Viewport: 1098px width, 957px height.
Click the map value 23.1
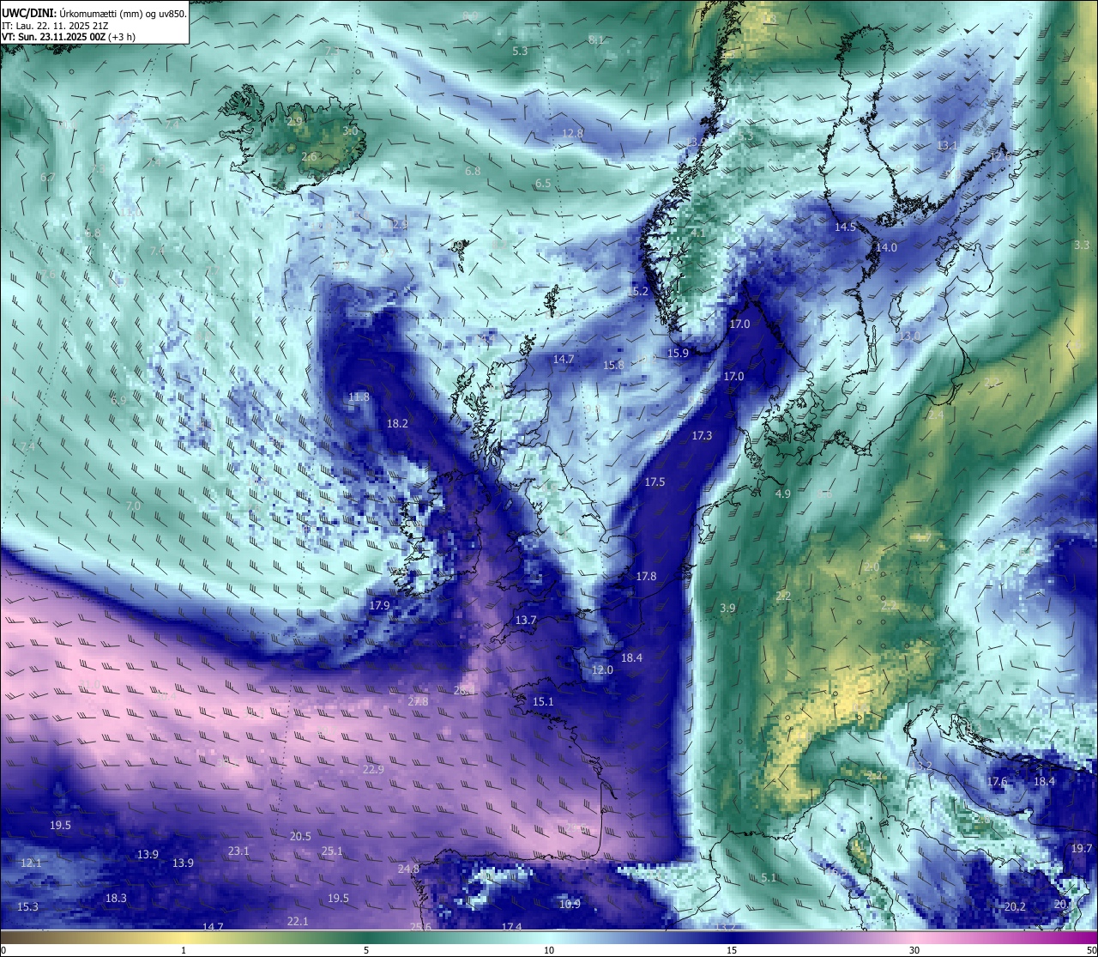(x=238, y=851)
